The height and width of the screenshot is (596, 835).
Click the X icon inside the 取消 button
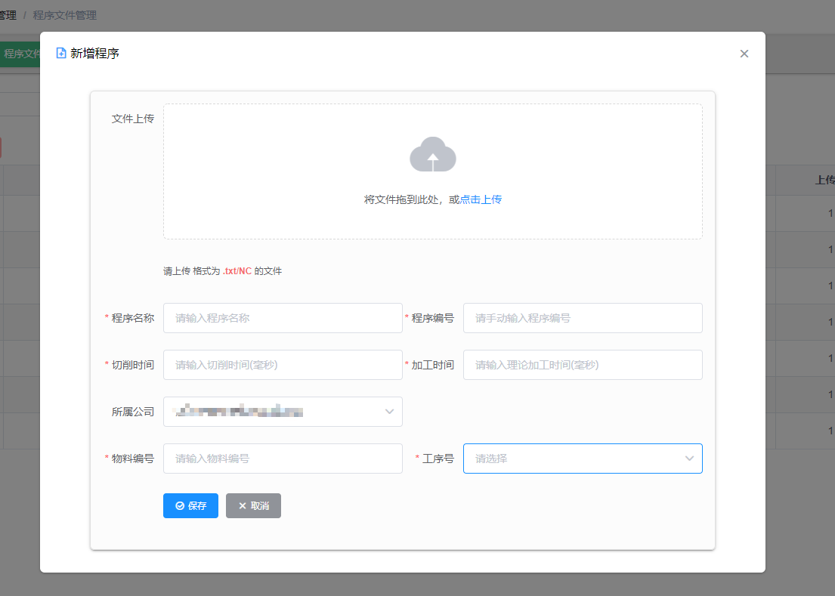point(242,505)
